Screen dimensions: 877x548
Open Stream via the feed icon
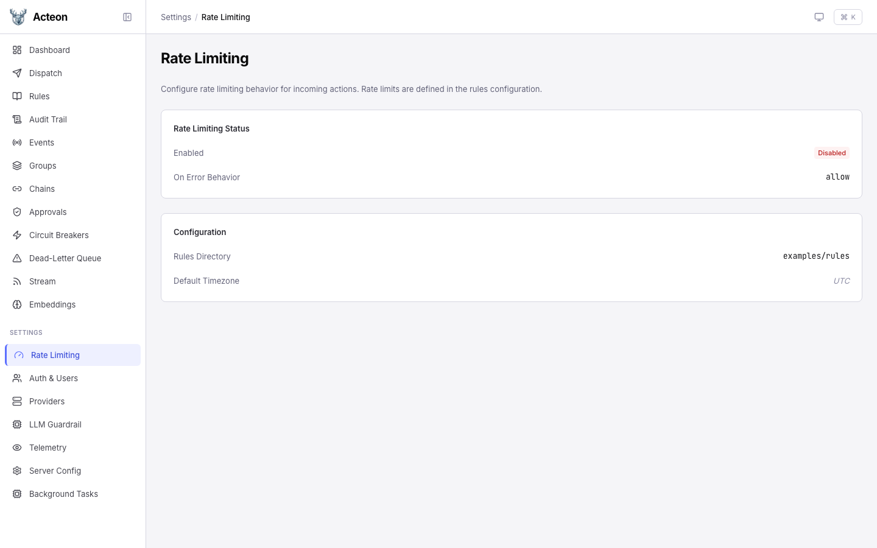[17, 281]
